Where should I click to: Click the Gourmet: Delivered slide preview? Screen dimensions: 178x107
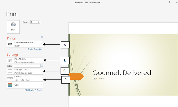point(123,65)
